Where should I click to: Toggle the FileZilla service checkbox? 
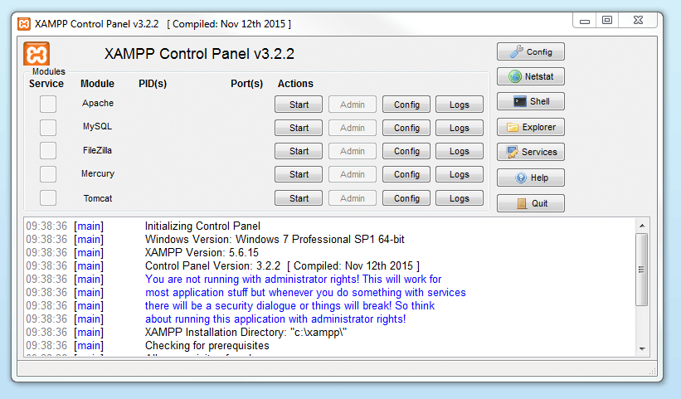tap(48, 150)
